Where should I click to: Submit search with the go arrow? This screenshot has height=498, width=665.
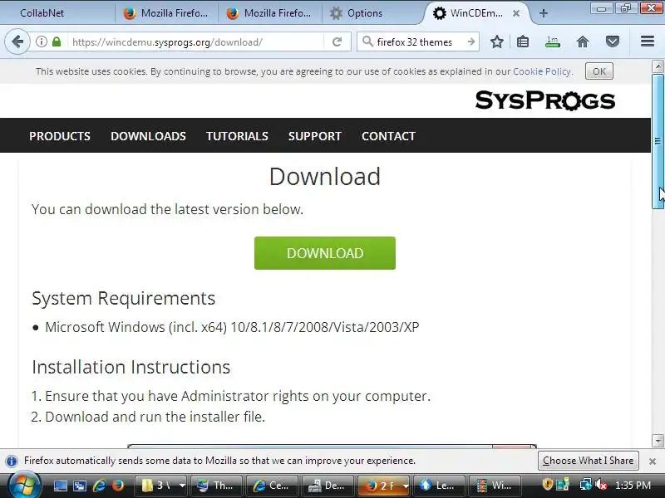coord(470,42)
